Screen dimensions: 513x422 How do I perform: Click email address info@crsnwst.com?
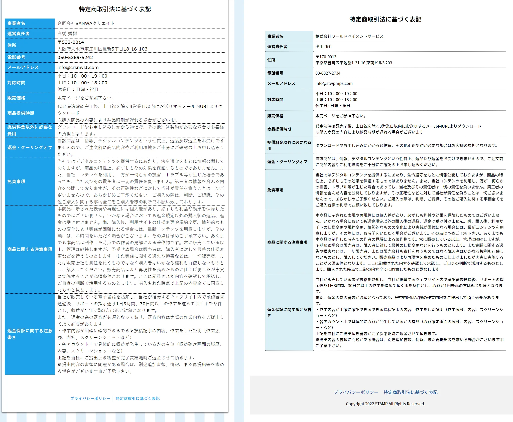pyautogui.click(x=78, y=68)
